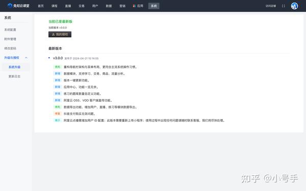
Task: Collapse the 升级与授权 chevron arrow
Action: click(x=26, y=58)
